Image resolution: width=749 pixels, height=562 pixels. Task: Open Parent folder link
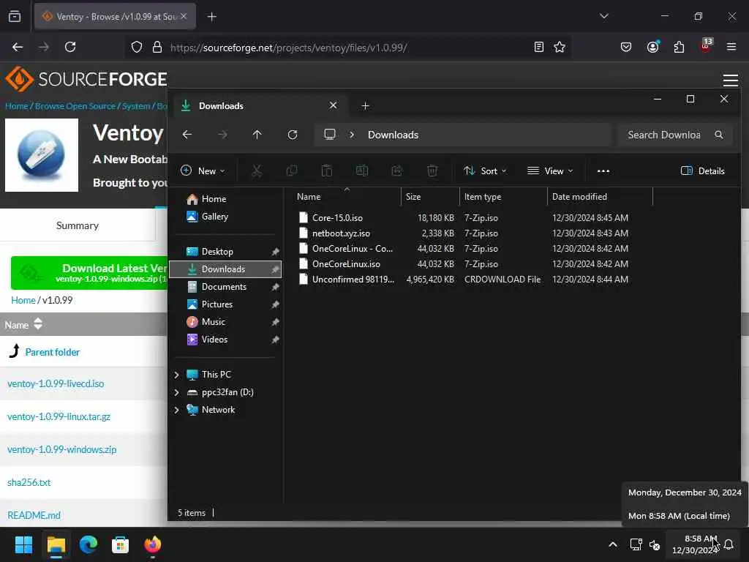click(x=53, y=352)
